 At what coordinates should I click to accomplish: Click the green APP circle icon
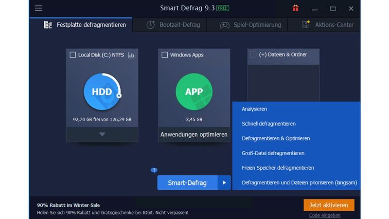[194, 91]
